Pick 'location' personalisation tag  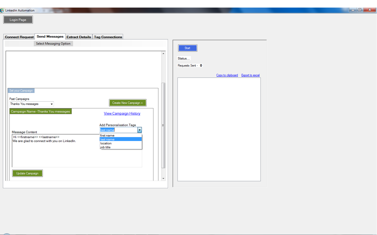click(x=121, y=143)
